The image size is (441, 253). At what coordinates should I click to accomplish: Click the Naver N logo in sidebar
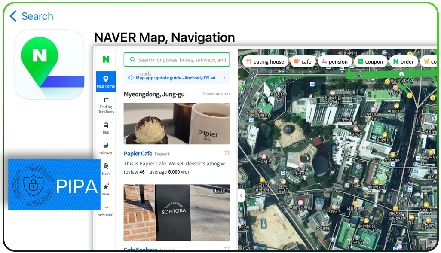coord(106,59)
